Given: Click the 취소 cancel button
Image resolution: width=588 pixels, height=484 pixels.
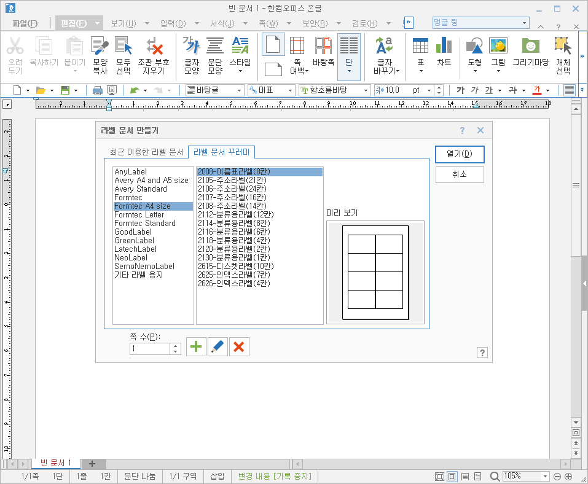Looking at the screenshot, I should pyautogui.click(x=460, y=174).
